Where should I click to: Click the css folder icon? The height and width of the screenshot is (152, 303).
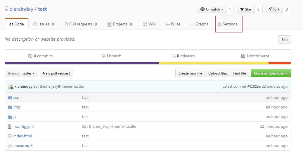click(10, 97)
